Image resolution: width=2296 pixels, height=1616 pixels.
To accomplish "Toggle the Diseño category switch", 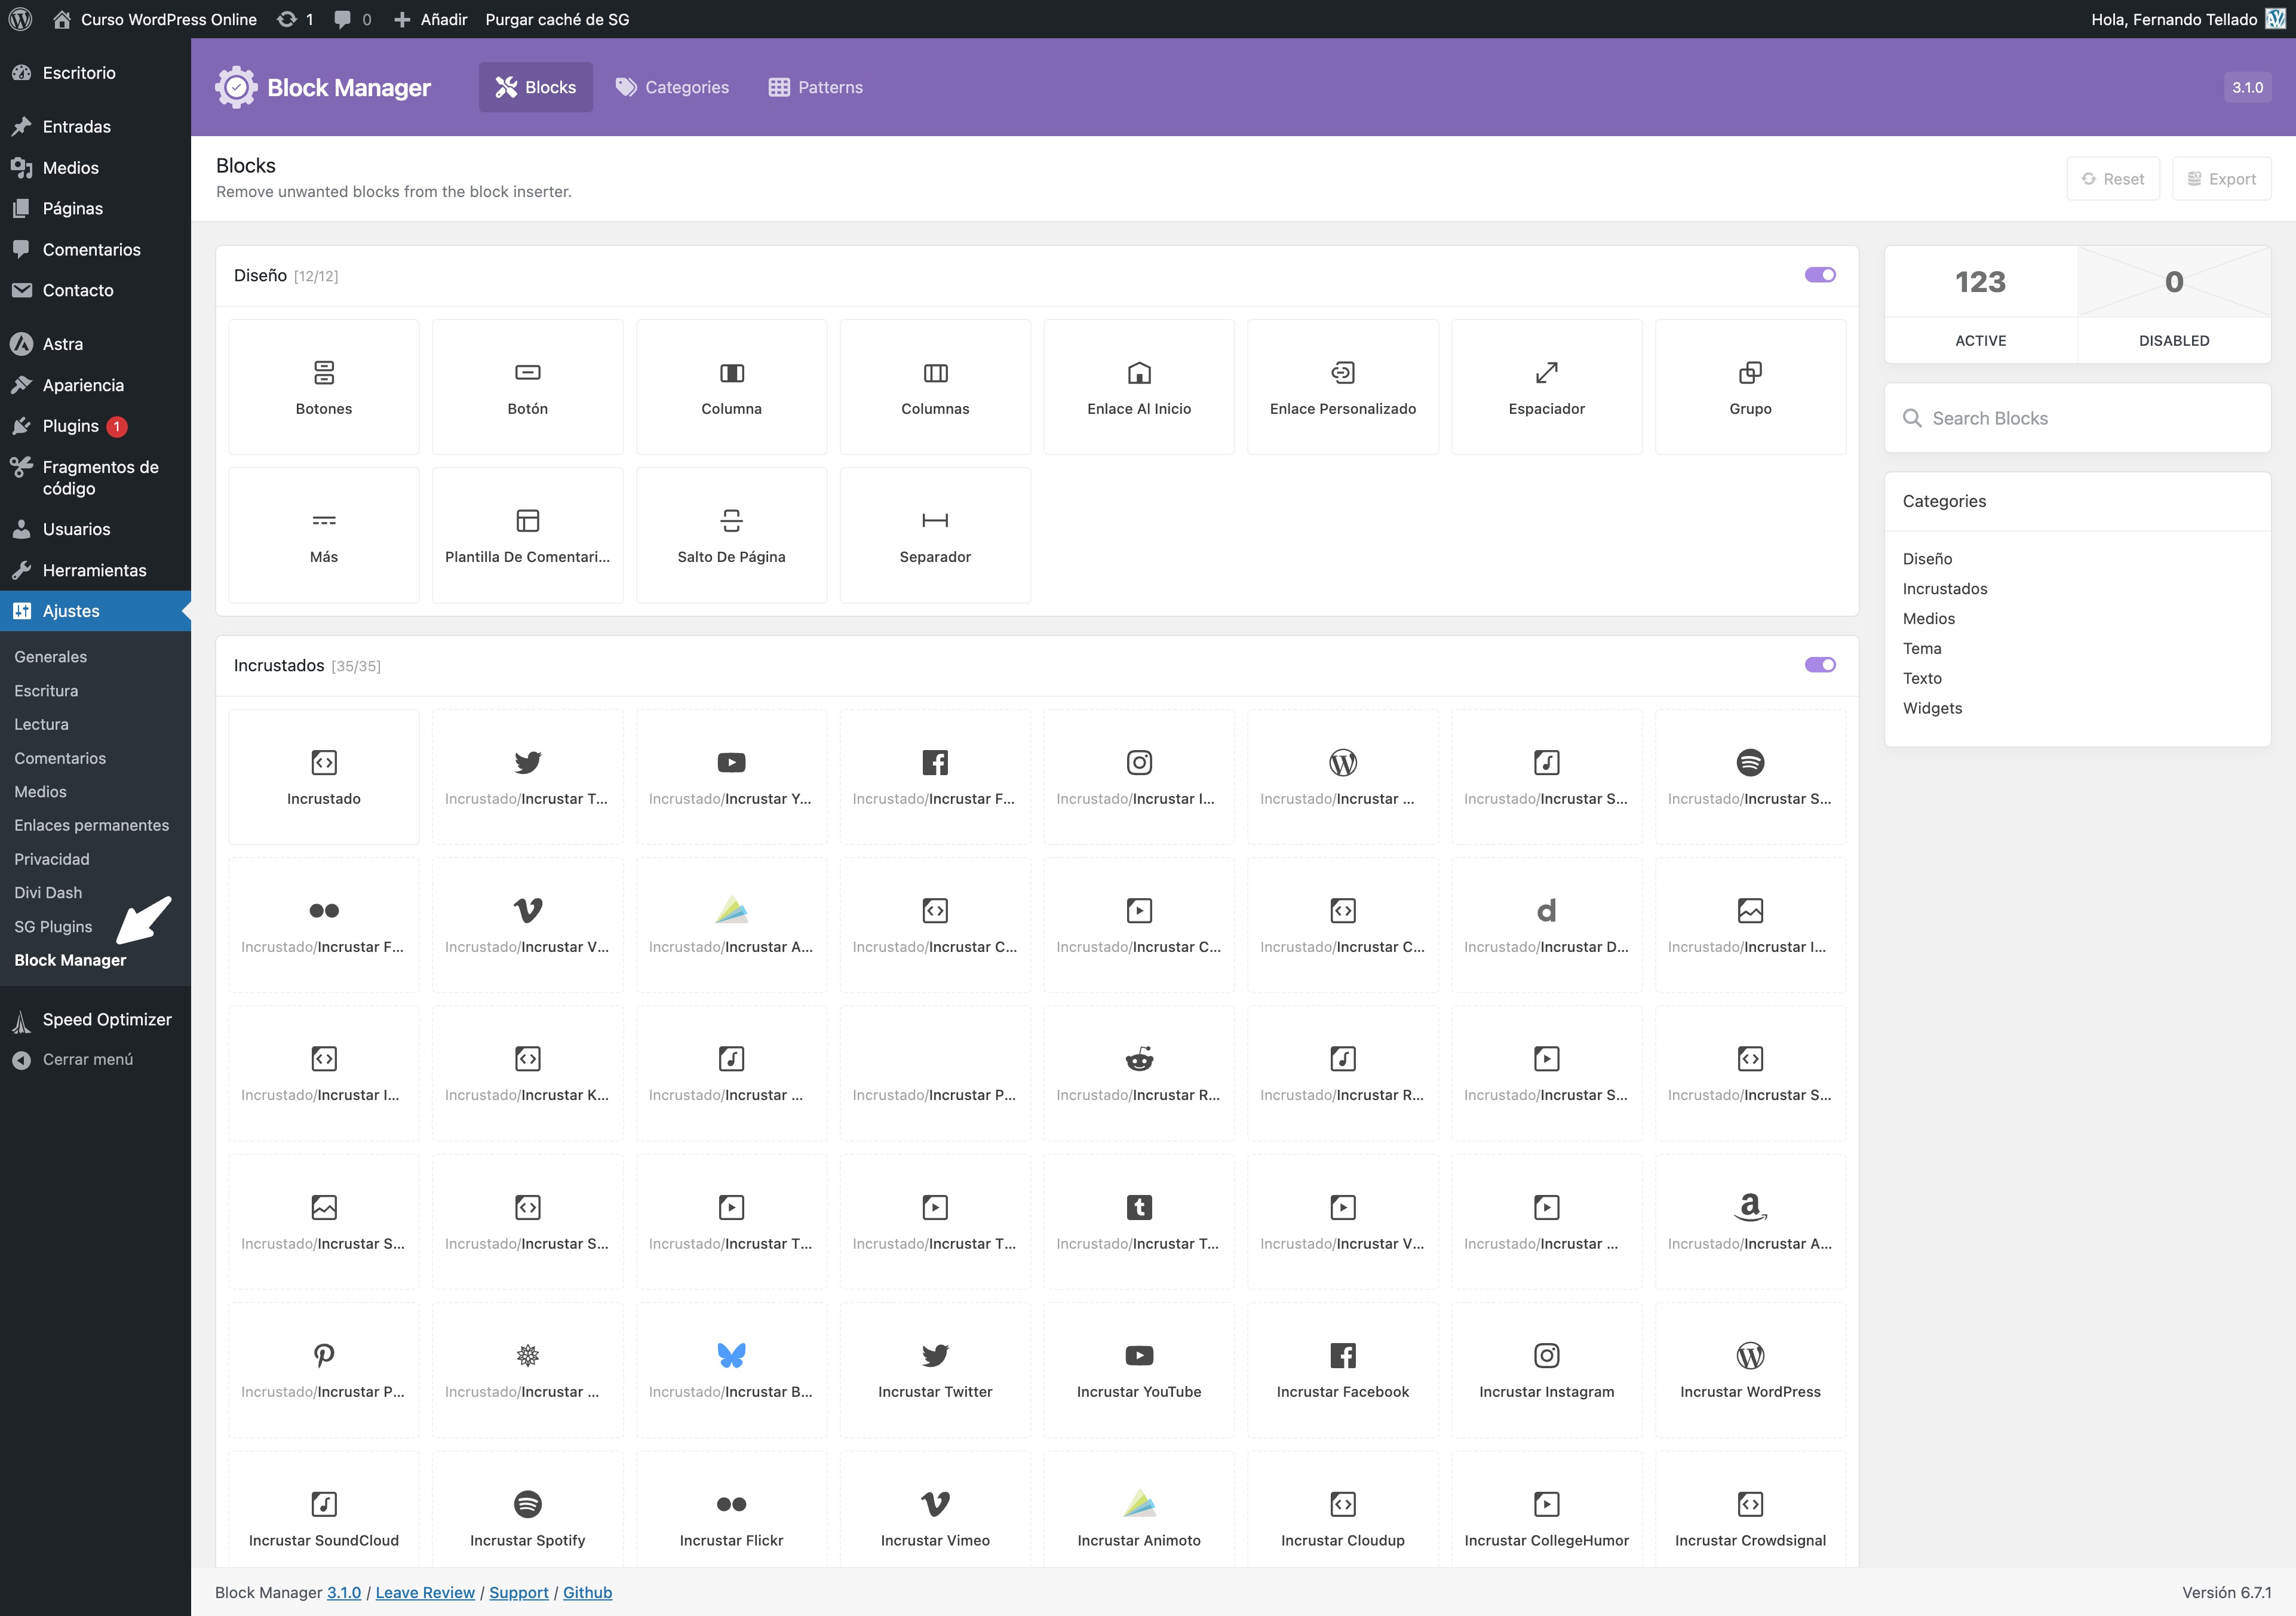I will tap(1819, 275).
